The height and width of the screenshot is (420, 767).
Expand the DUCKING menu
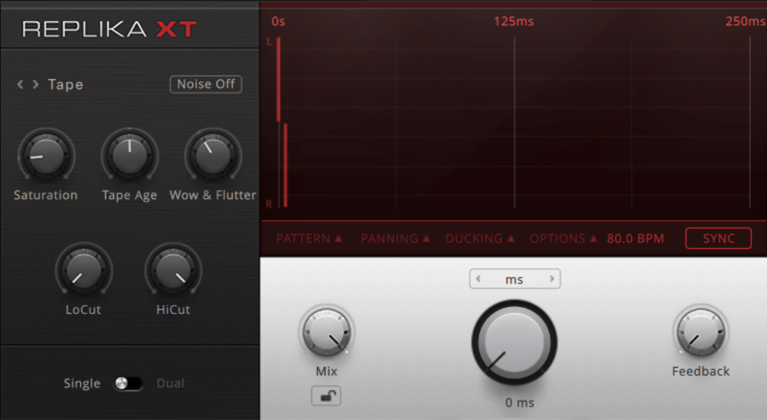pos(480,238)
